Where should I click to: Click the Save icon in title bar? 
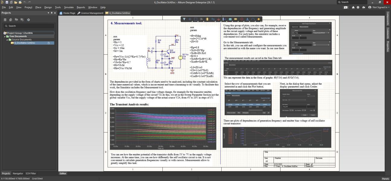click(7, 2)
